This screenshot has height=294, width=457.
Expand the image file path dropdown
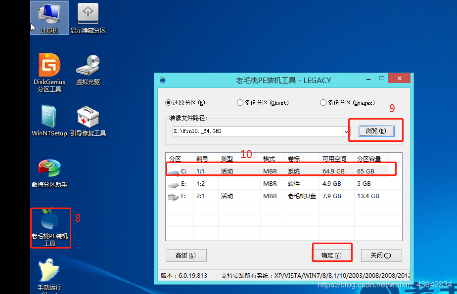[x=346, y=131]
